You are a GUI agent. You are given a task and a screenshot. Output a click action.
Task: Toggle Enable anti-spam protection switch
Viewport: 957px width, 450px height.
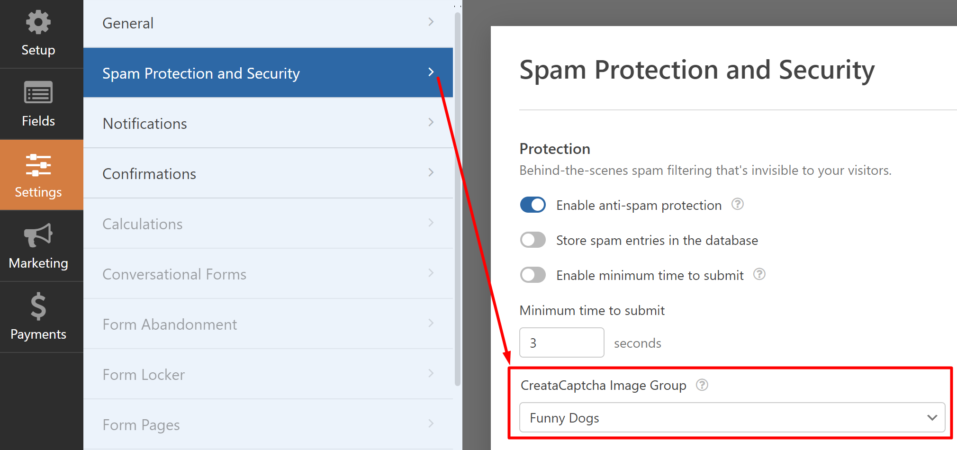pyautogui.click(x=533, y=205)
